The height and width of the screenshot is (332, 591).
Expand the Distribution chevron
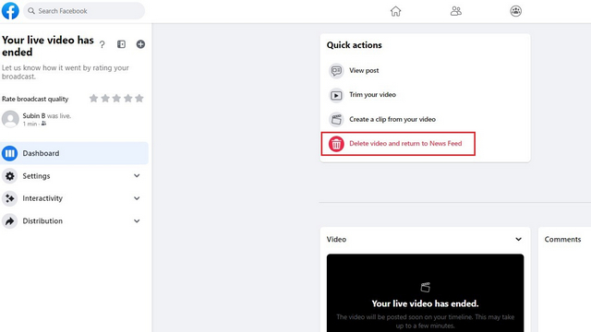coord(137,221)
